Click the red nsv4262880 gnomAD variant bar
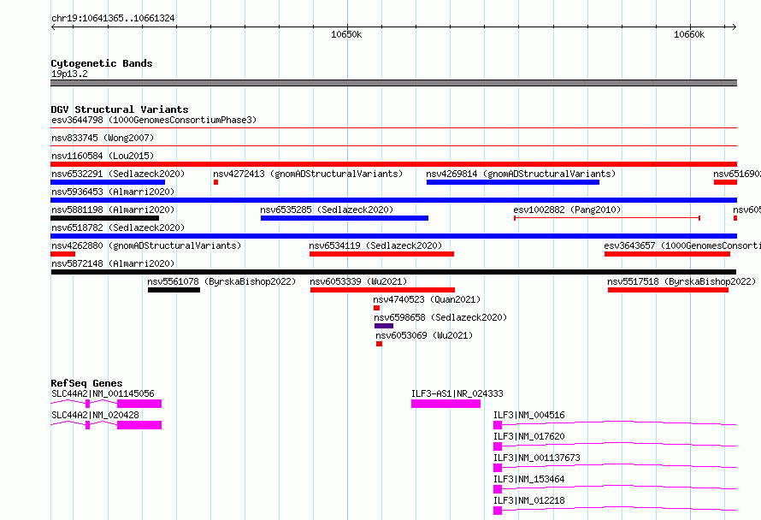This screenshot has width=761, height=520. (63, 254)
